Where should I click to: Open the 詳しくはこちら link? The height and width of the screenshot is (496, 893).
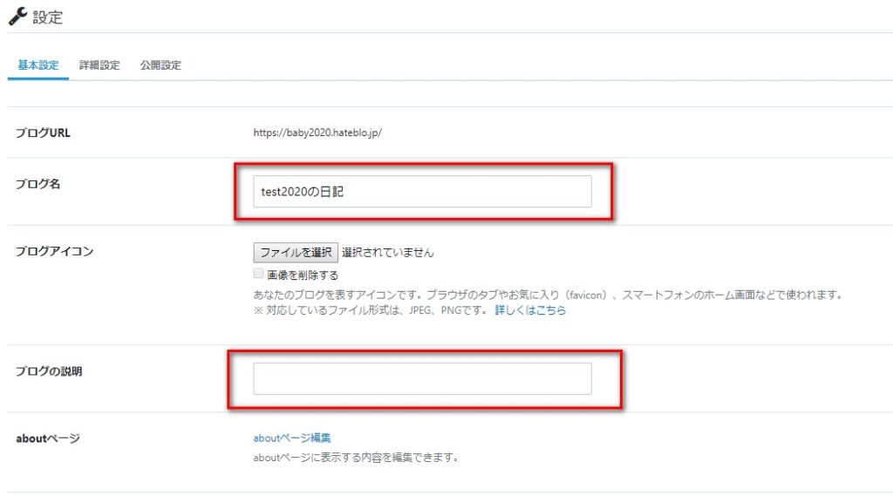pyautogui.click(x=530, y=310)
